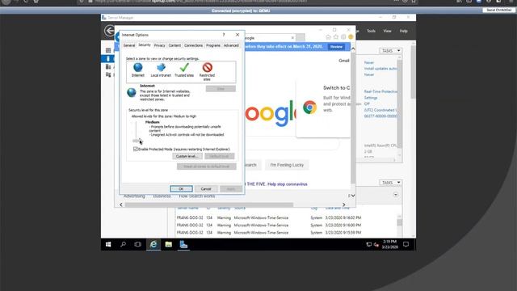Click the yellow smiley feedback icon
The height and width of the screenshot is (291, 517).
[x=351, y=37]
